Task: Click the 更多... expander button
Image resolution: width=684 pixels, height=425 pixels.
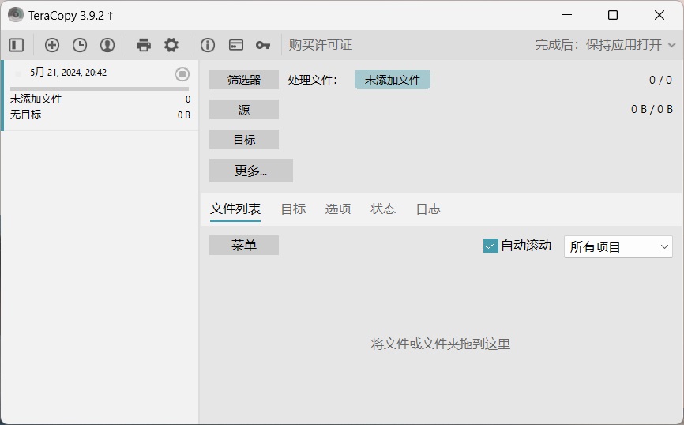Action: [251, 171]
